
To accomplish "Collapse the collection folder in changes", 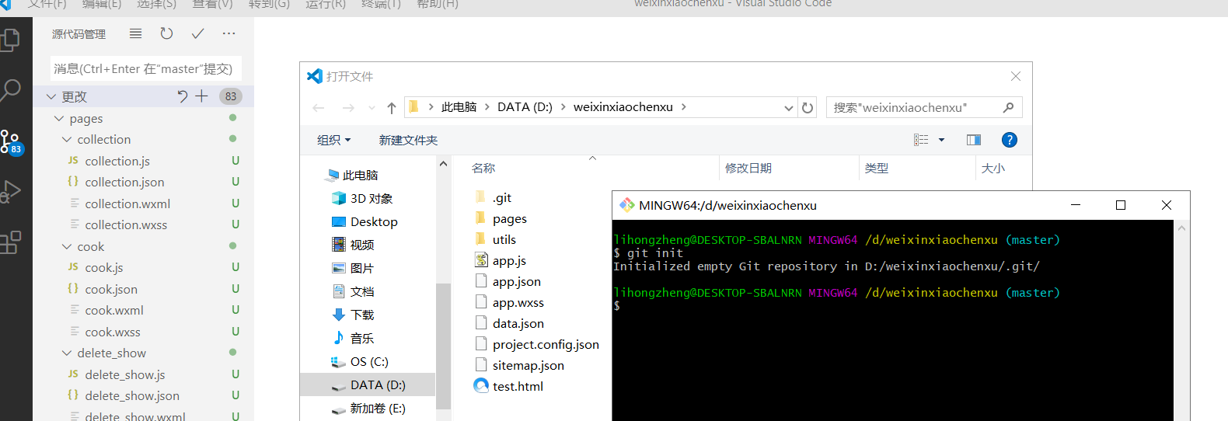I will pyautogui.click(x=67, y=139).
